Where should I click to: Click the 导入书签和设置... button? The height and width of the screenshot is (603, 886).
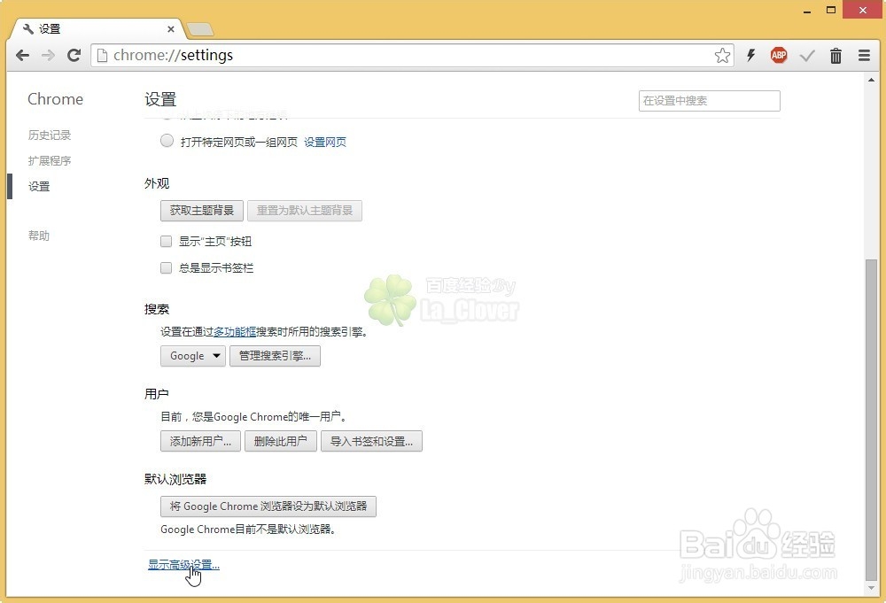371,441
